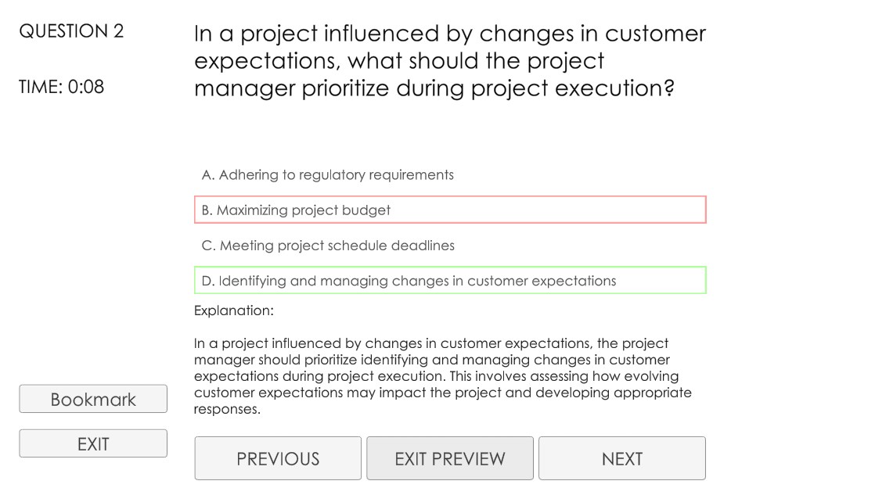Click the Explanation heading
This screenshot has height=488, width=893.
(x=234, y=310)
